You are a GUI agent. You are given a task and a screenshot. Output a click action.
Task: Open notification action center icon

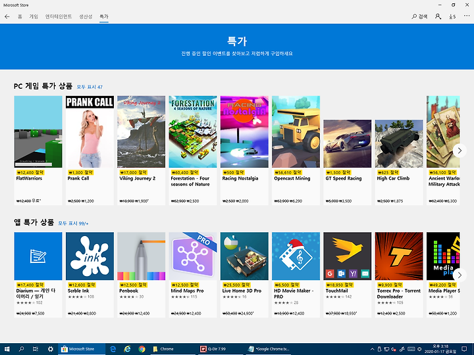click(x=464, y=349)
